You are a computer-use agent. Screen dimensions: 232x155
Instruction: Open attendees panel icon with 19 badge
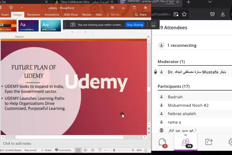(x=186, y=143)
